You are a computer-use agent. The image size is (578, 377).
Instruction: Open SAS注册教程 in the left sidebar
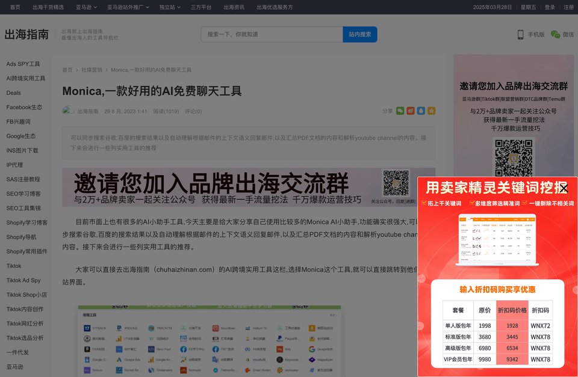tap(23, 179)
